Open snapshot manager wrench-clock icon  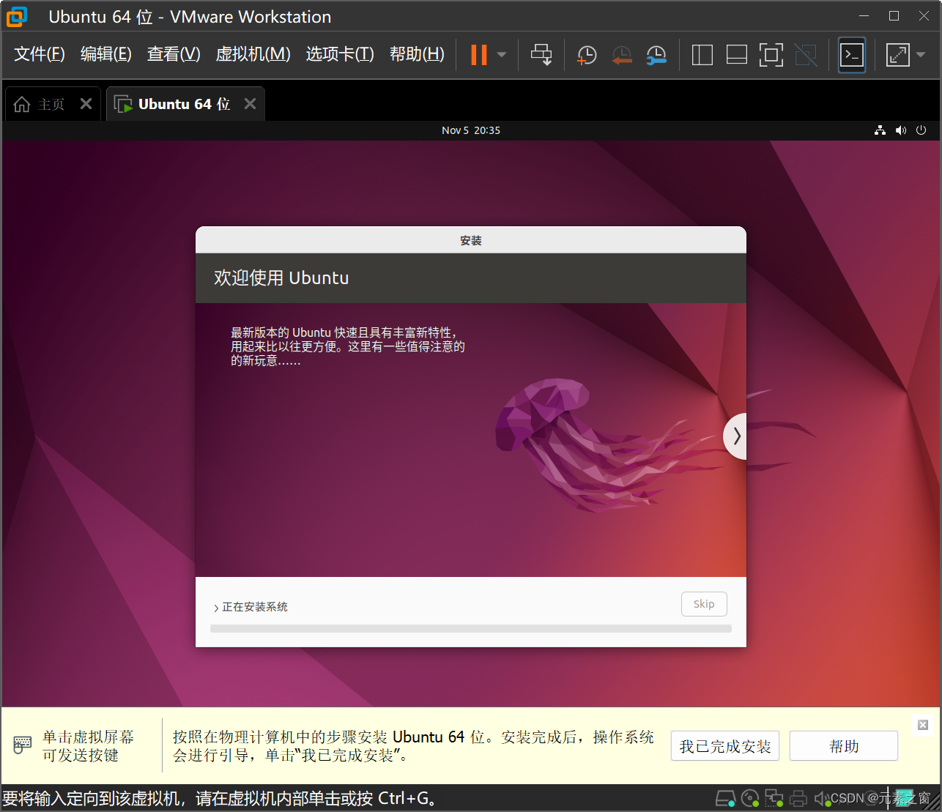656,55
